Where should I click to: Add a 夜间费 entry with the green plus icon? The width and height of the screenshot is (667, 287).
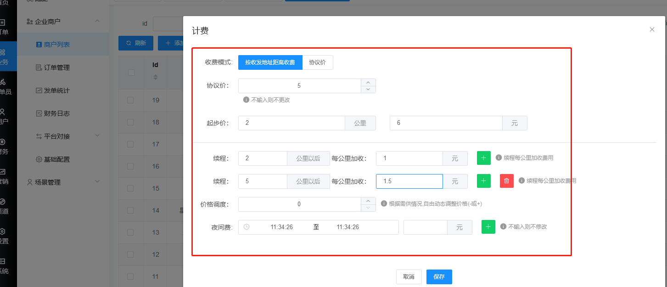488,227
